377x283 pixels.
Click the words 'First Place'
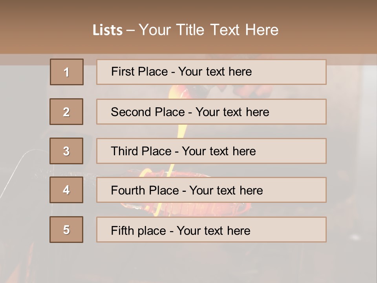click(139, 72)
